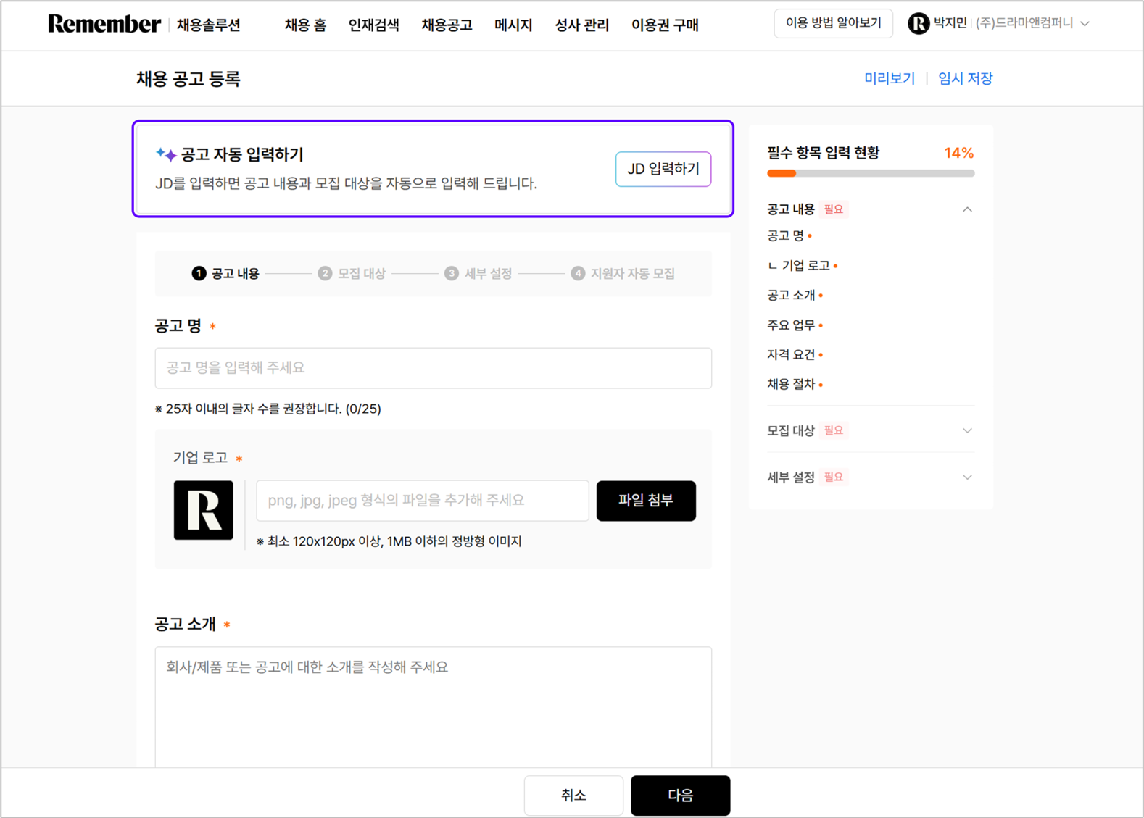Click the company logo R thumbnail
Viewport: 1144px width, 818px height.
point(203,510)
